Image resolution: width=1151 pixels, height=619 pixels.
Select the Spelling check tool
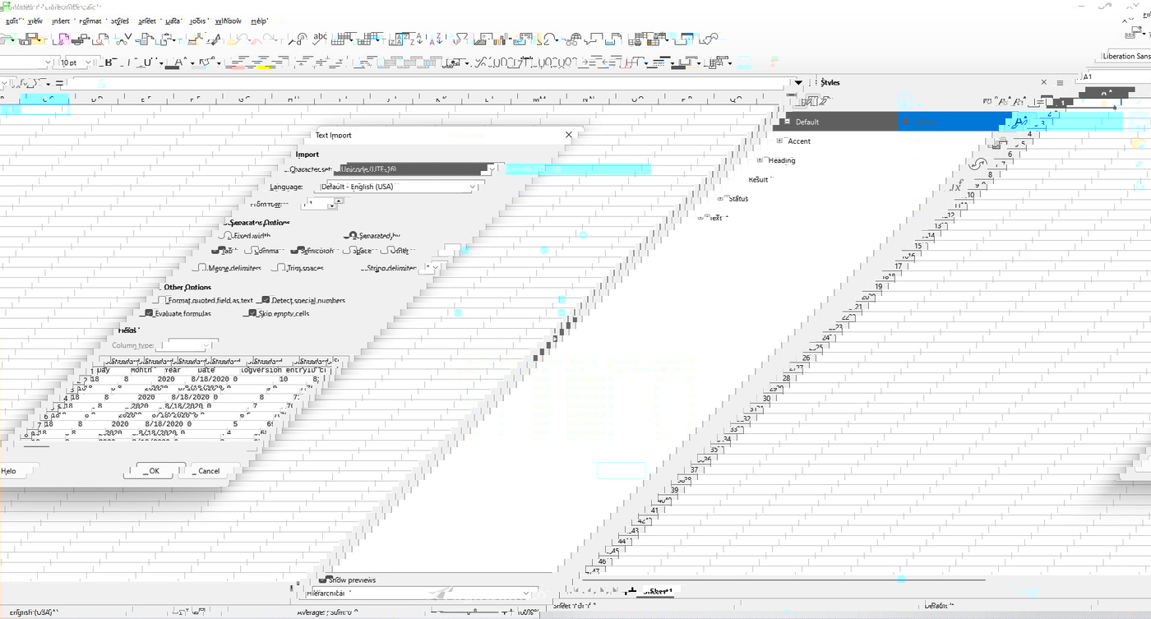pos(319,37)
